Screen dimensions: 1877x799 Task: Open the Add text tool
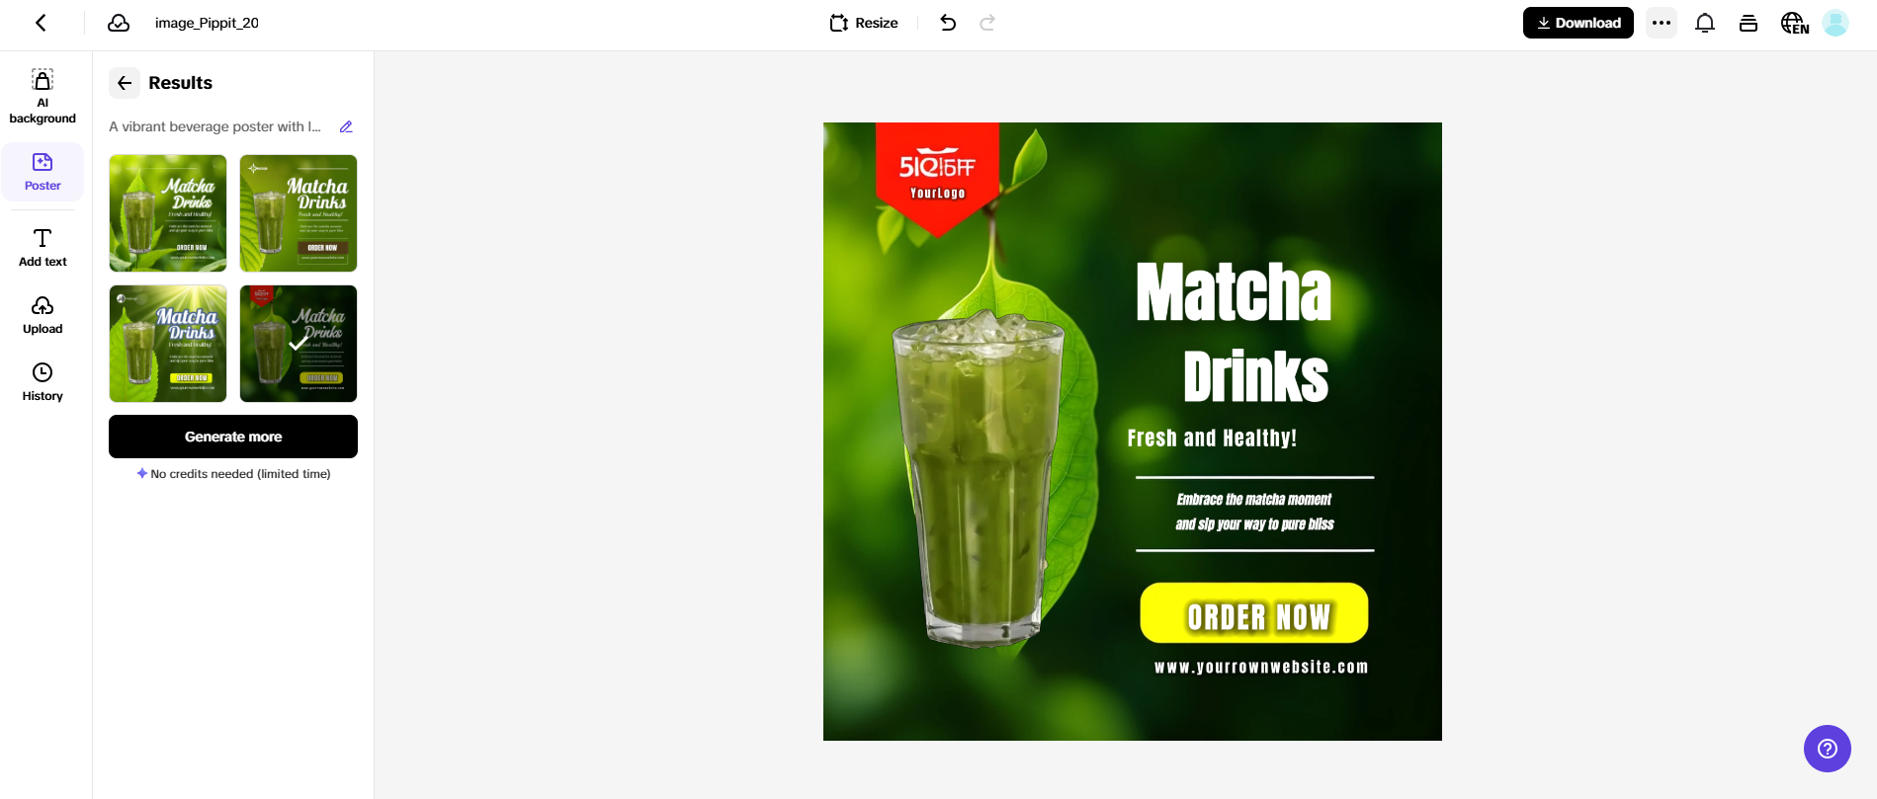point(43,248)
